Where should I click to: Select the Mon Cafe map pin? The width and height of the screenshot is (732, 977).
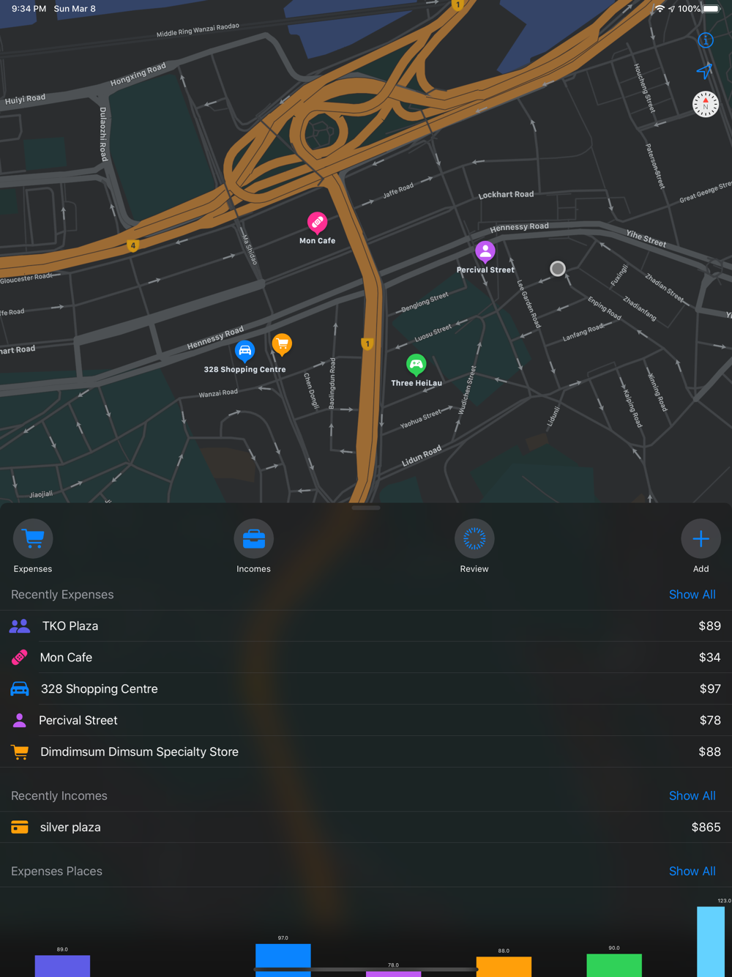pyautogui.click(x=317, y=222)
